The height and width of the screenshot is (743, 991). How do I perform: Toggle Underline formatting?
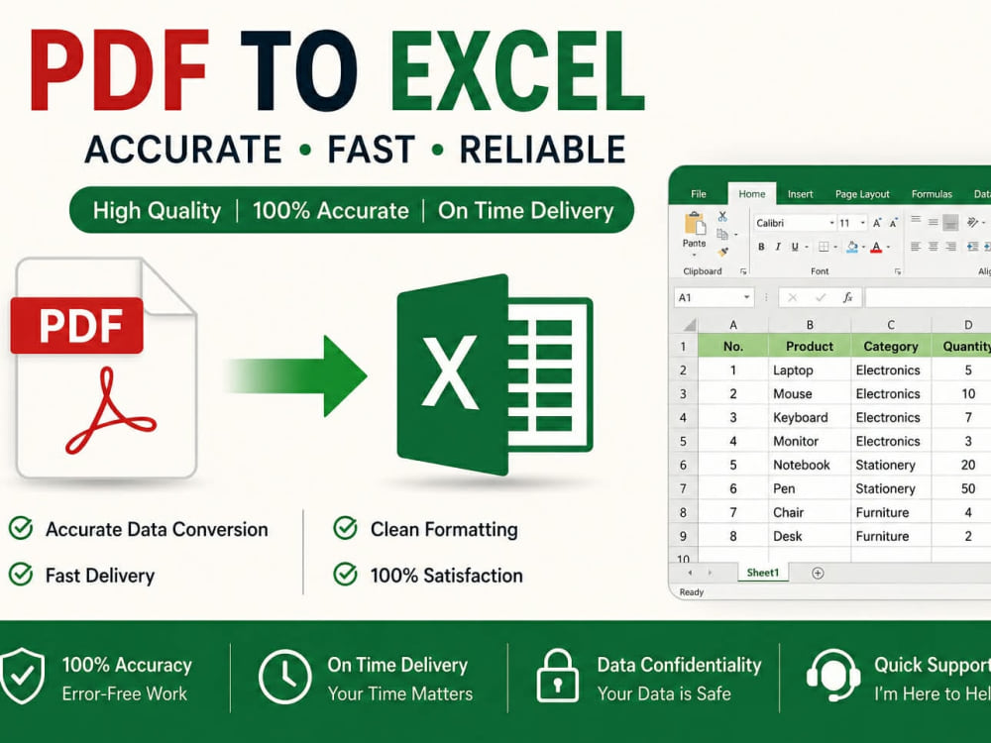[795, 247]
